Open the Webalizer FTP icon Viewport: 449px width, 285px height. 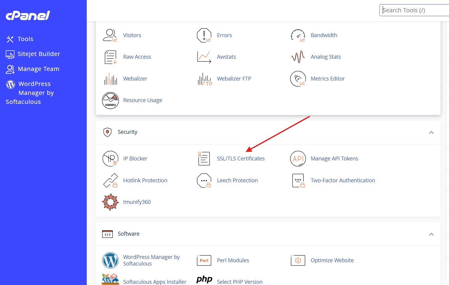tap(205, 79)
